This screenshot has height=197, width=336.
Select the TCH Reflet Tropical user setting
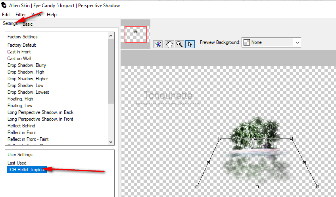pyautogui.click(x=27, y=169)
